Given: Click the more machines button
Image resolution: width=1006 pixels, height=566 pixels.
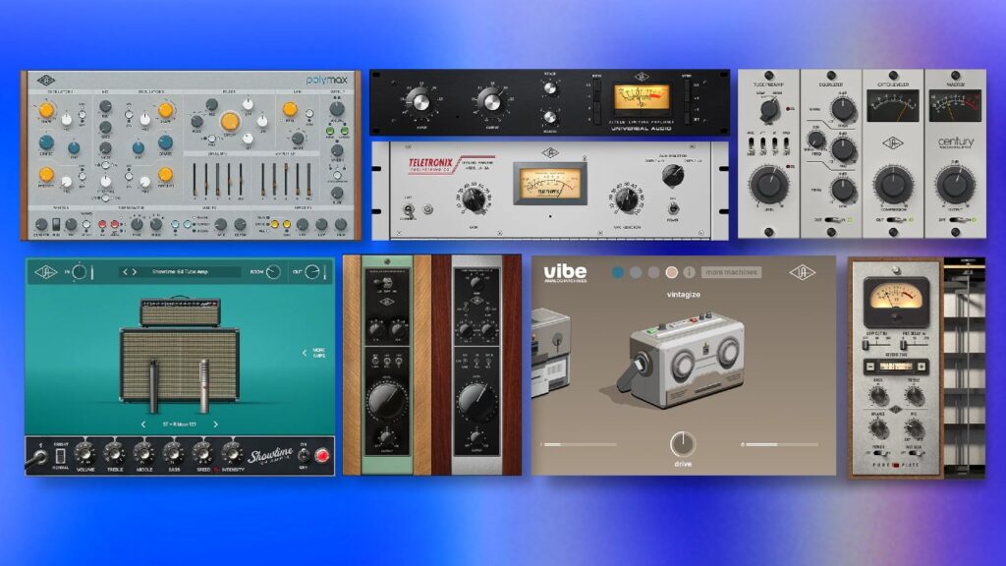Looking at the screenshot, I should click(731, 272).
